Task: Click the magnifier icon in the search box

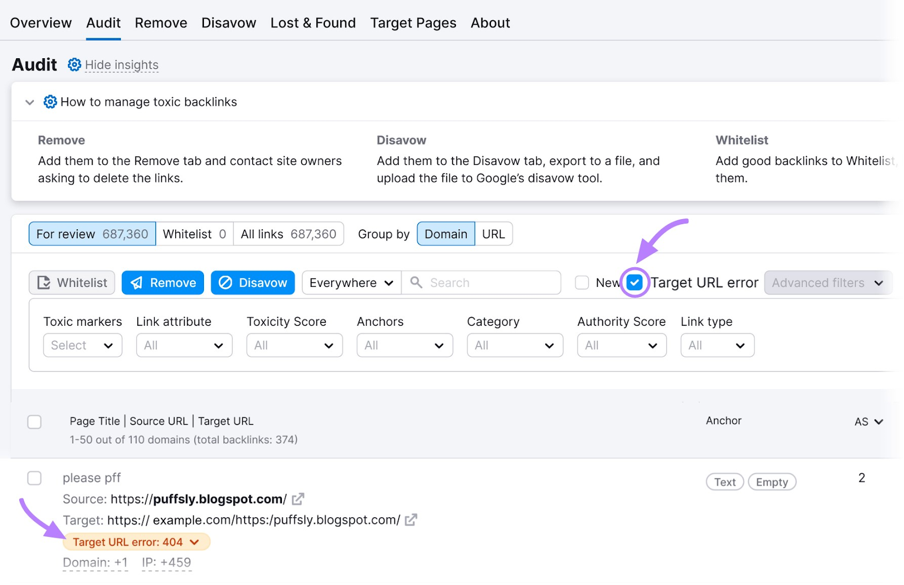Action: (416, 282)
